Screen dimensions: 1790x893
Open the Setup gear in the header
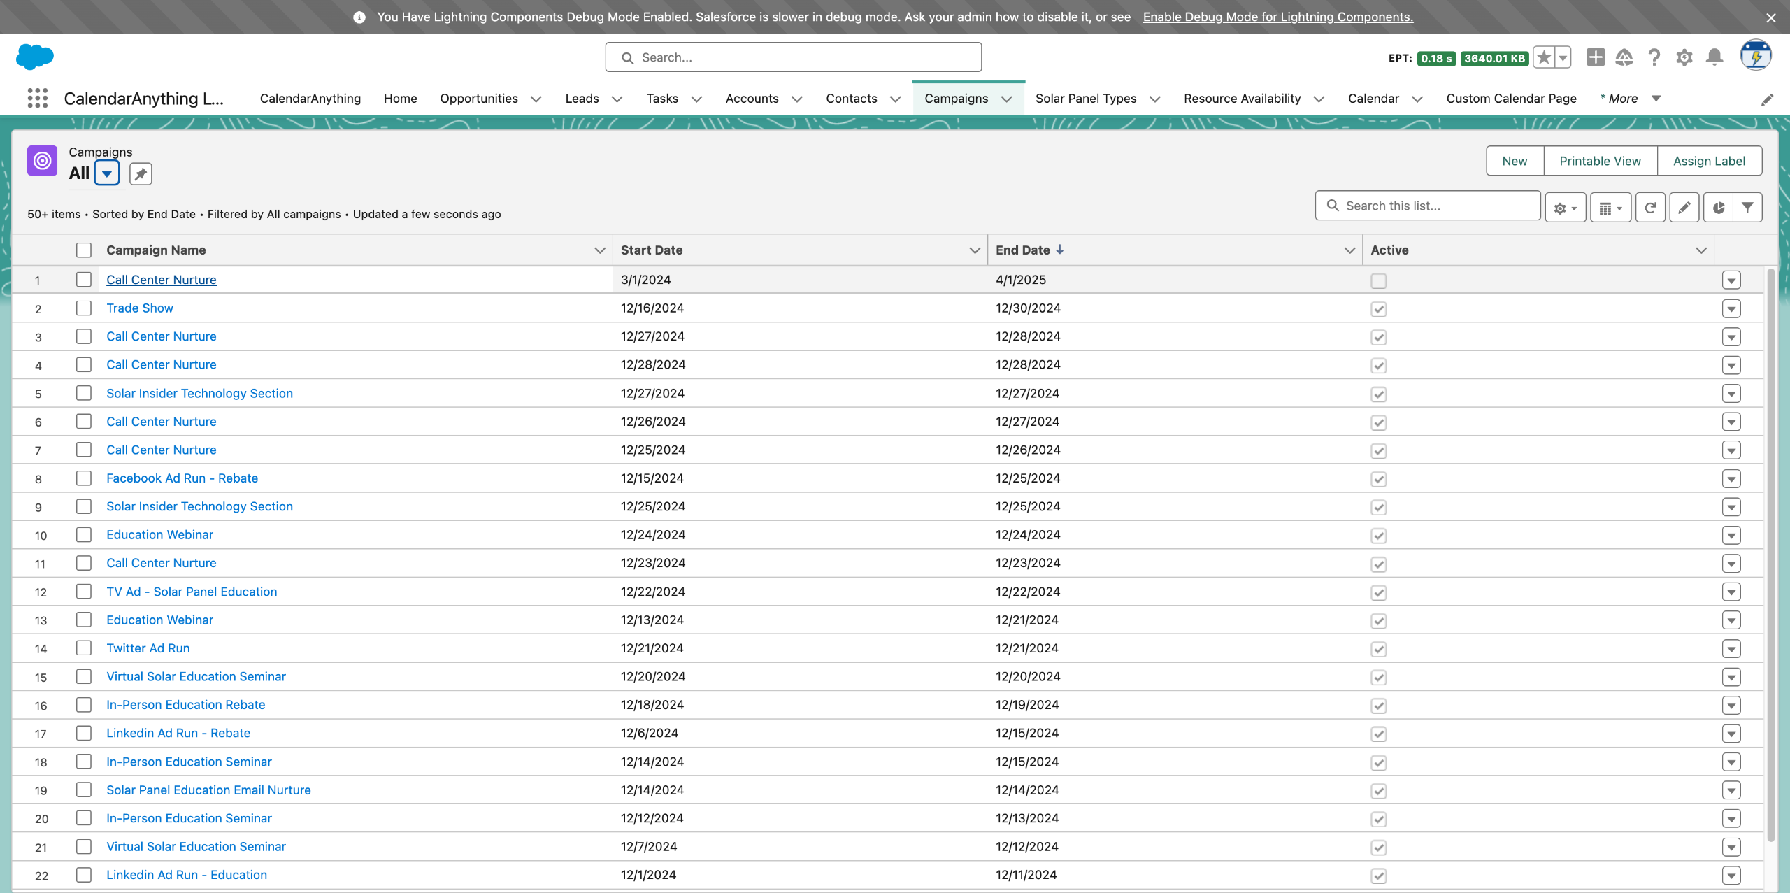pyautogui.click(x=1684, y=57)
